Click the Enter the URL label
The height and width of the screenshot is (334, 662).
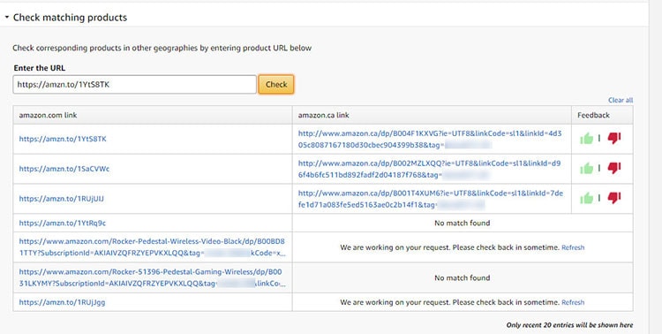pyautogui.click(x=40, y=68)
